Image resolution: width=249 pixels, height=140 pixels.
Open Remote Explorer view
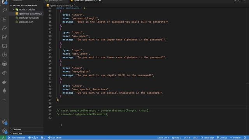pos(4,46)
